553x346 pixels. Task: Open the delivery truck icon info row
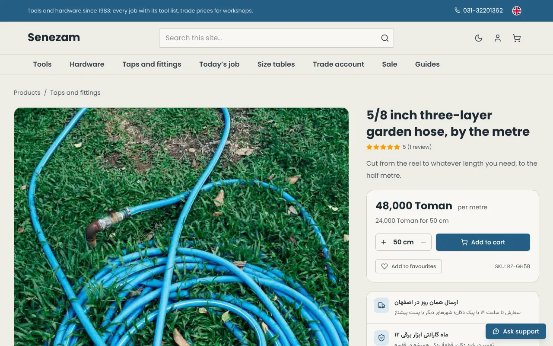[453, 307]
